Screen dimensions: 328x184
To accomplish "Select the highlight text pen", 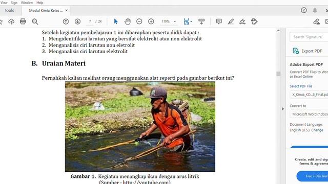I will 231,21.
